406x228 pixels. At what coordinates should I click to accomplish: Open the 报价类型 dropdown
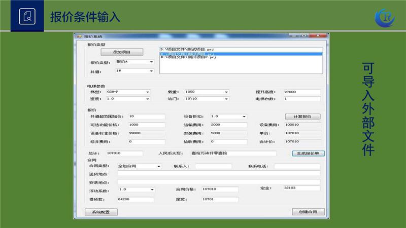pos(151,62)
